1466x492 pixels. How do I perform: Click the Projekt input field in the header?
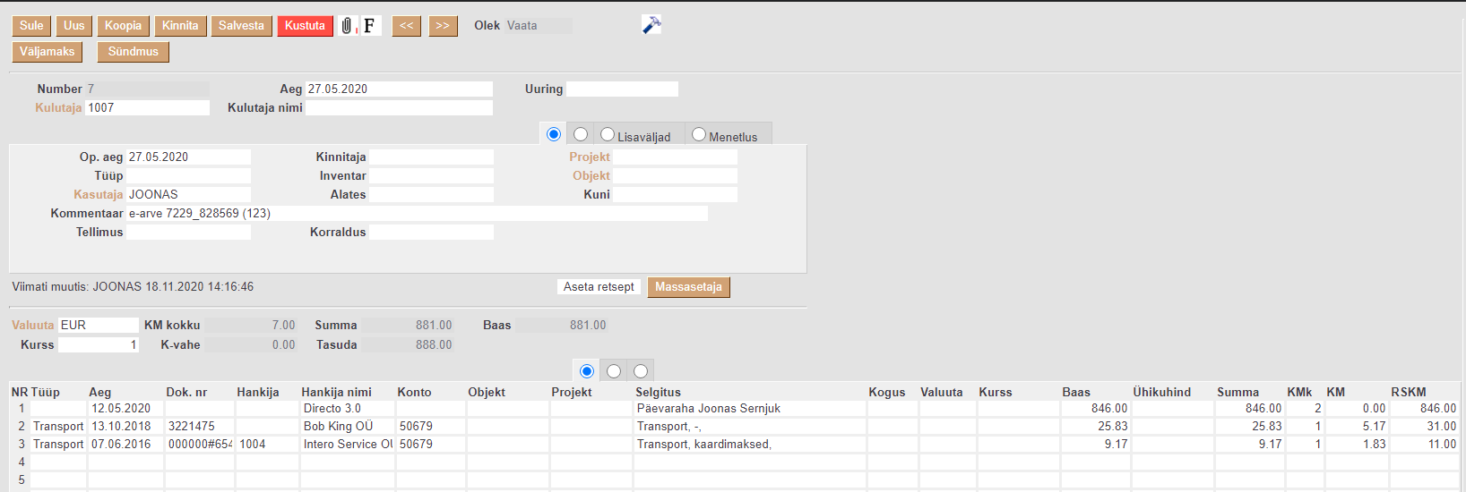point(675,157)
